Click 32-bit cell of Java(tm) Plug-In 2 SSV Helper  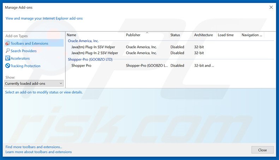[199, 53]
